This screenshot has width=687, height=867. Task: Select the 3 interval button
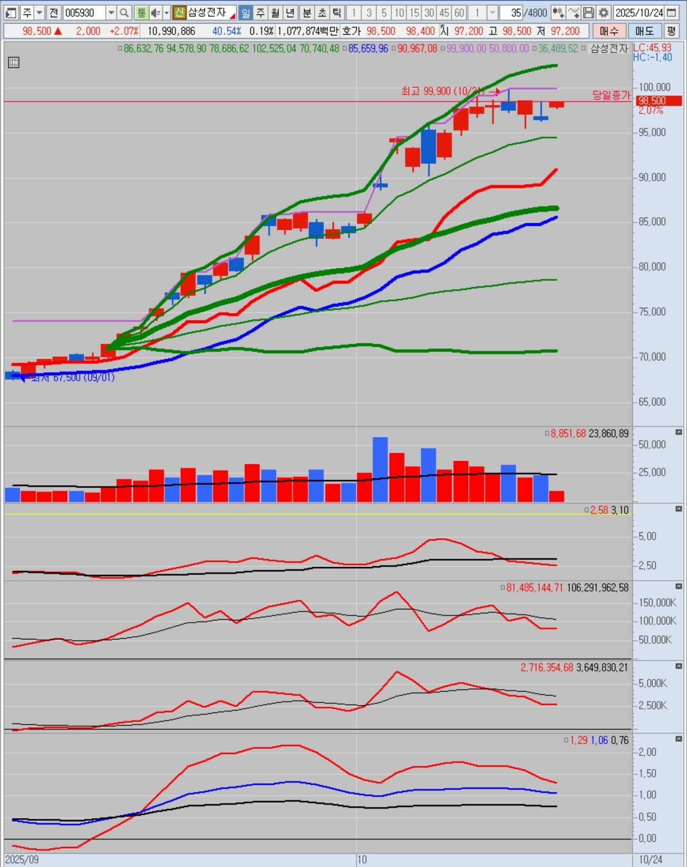coord(369,13)
